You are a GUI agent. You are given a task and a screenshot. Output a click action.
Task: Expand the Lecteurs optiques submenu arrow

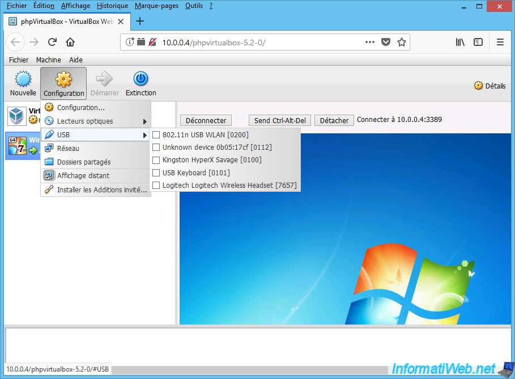click(144, 121)
